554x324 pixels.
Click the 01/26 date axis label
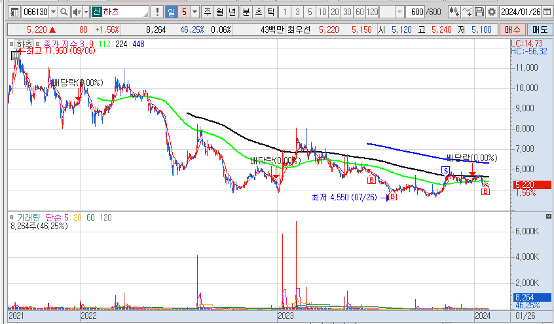(x=525, y=315)
